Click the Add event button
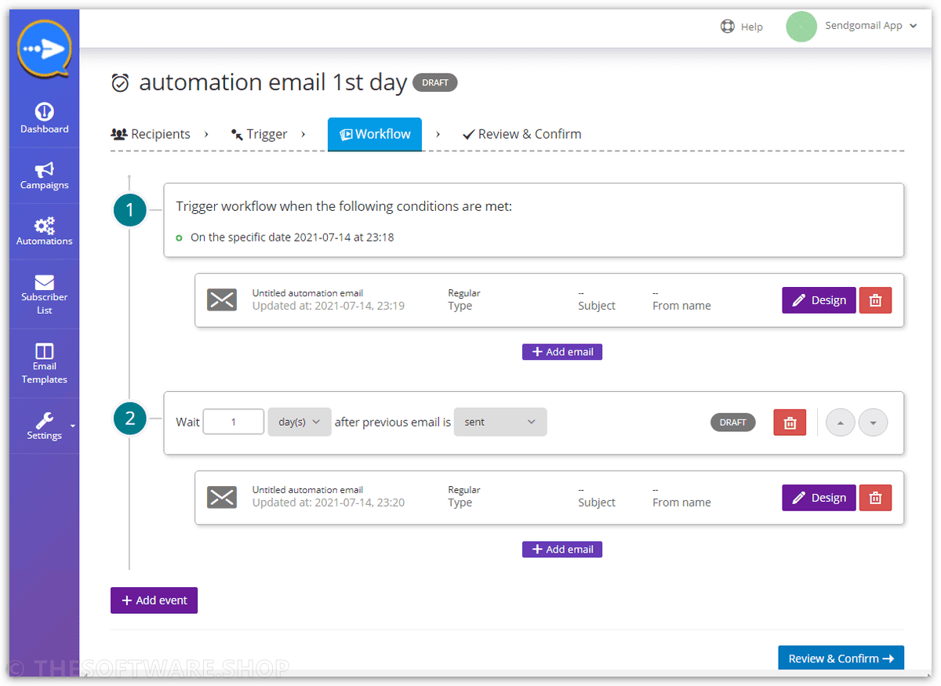 point(154,601)
